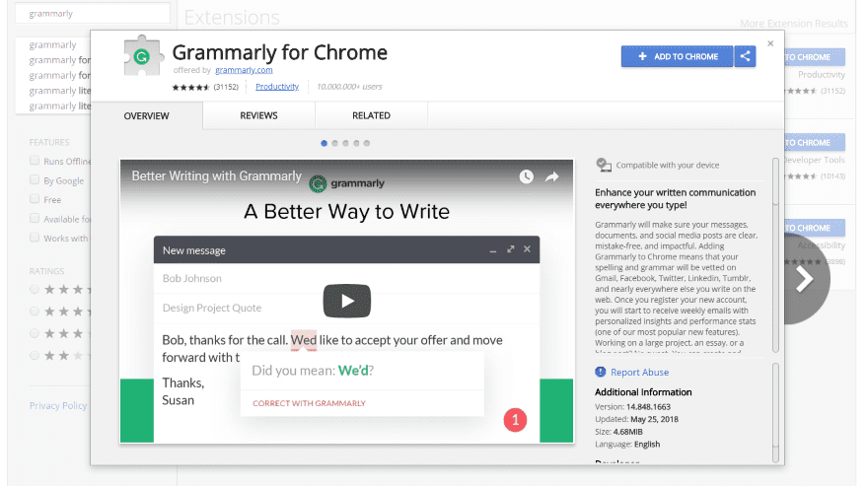Image resolution: width=868 pixels, height=486 pixels.
Task: Click '10,000,000+ users' text
Action: point(349,87)
